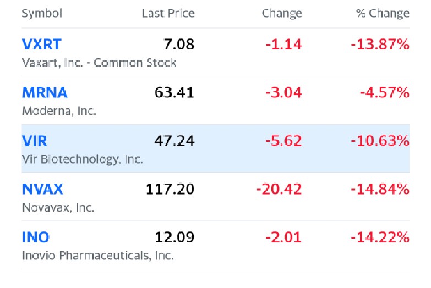Select the INO ticker symbol link
431x288 pixels.
pos(36,238)
